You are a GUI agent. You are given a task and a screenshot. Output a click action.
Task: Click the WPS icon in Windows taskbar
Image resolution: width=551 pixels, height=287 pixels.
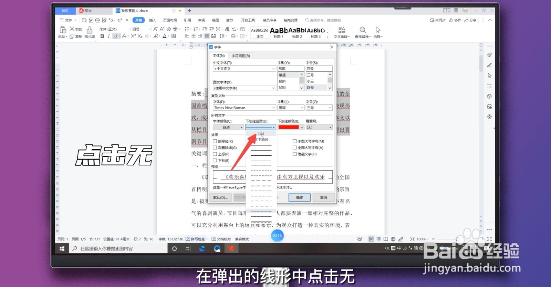coord(231,248)
